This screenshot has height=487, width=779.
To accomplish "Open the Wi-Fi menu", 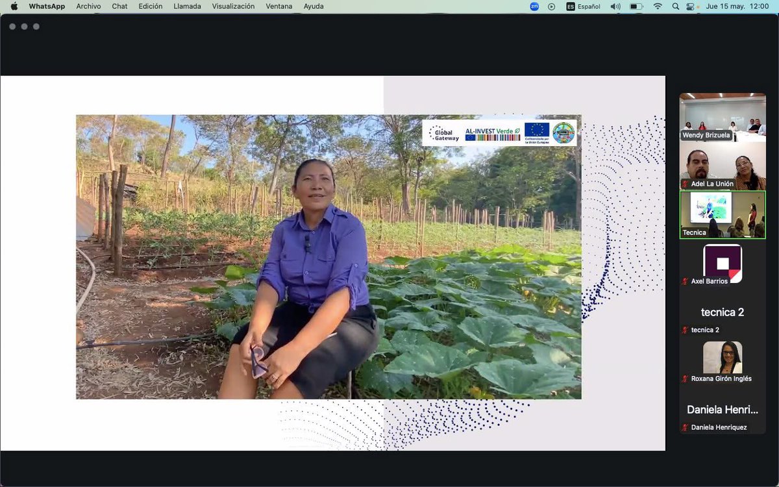I will pos(658,6).
